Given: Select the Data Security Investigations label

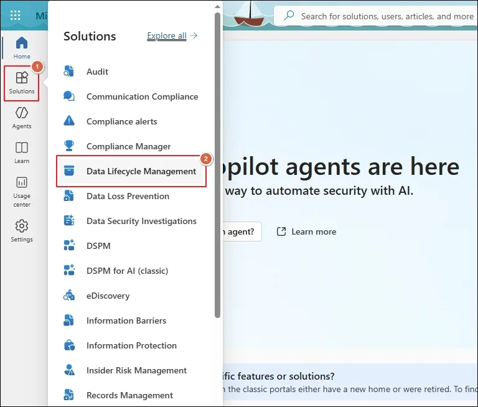Looking at the screenshot, I should (x=141, y=221).
